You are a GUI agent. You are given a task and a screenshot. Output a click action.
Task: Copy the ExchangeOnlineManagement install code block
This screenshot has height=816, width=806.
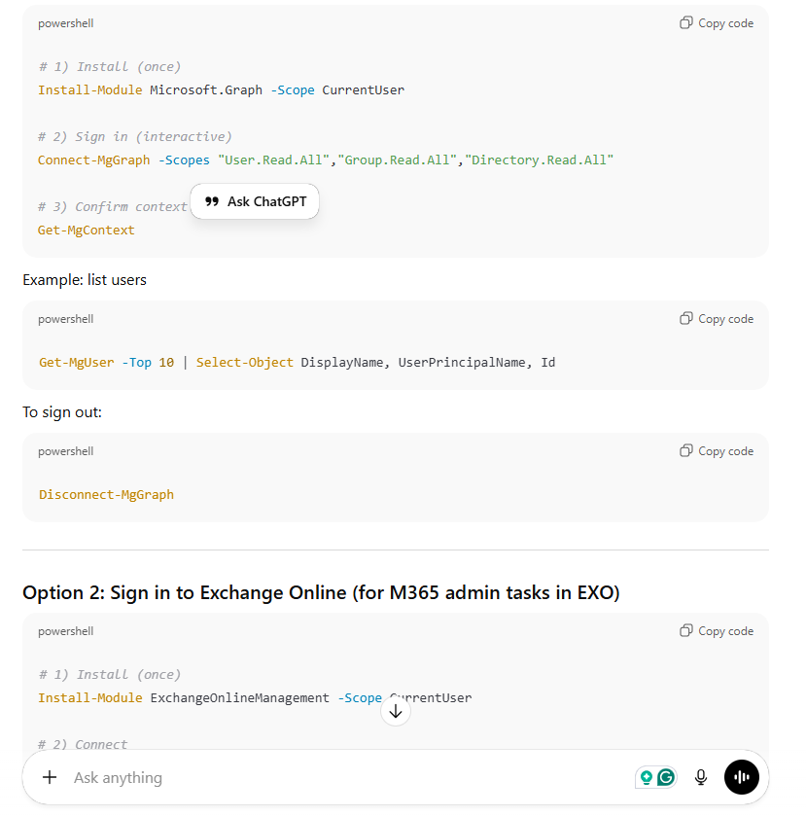point(717,631)
